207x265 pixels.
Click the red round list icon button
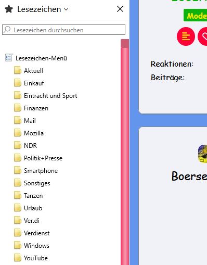[186, 36]
